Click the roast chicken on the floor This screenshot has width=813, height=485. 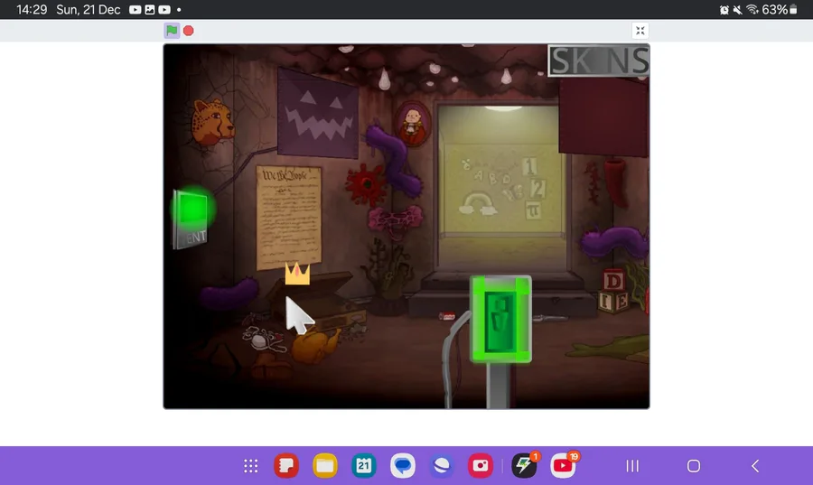[x=314, y=345]
